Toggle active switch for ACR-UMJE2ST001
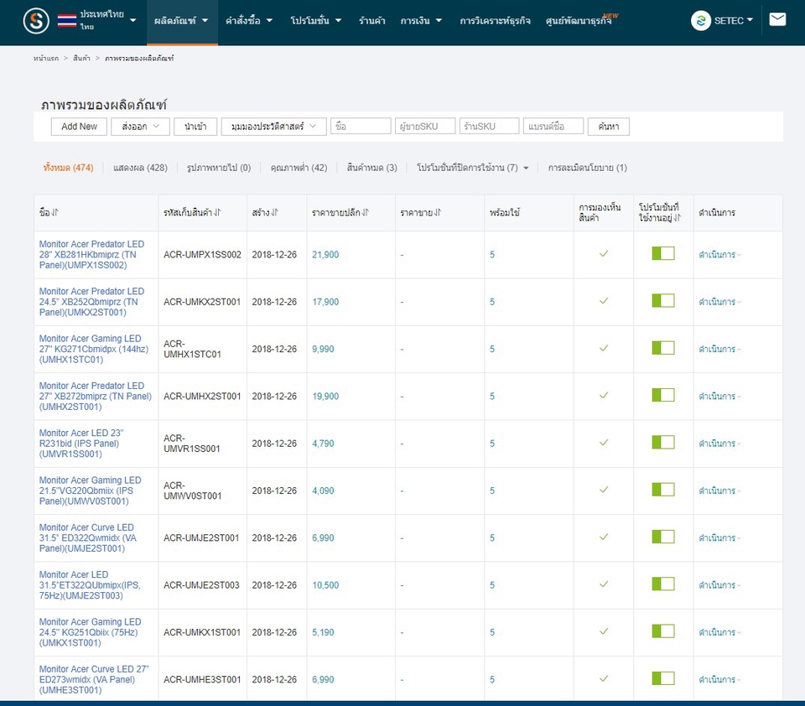Image resolution: width=805 pixels, height=706 pixels. 663,537
